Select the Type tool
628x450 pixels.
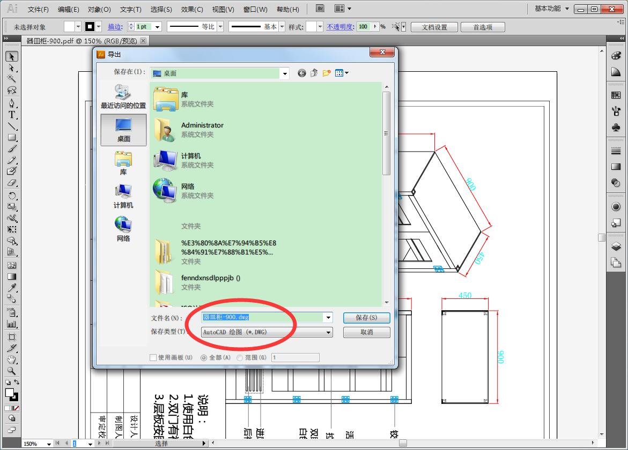12,115
